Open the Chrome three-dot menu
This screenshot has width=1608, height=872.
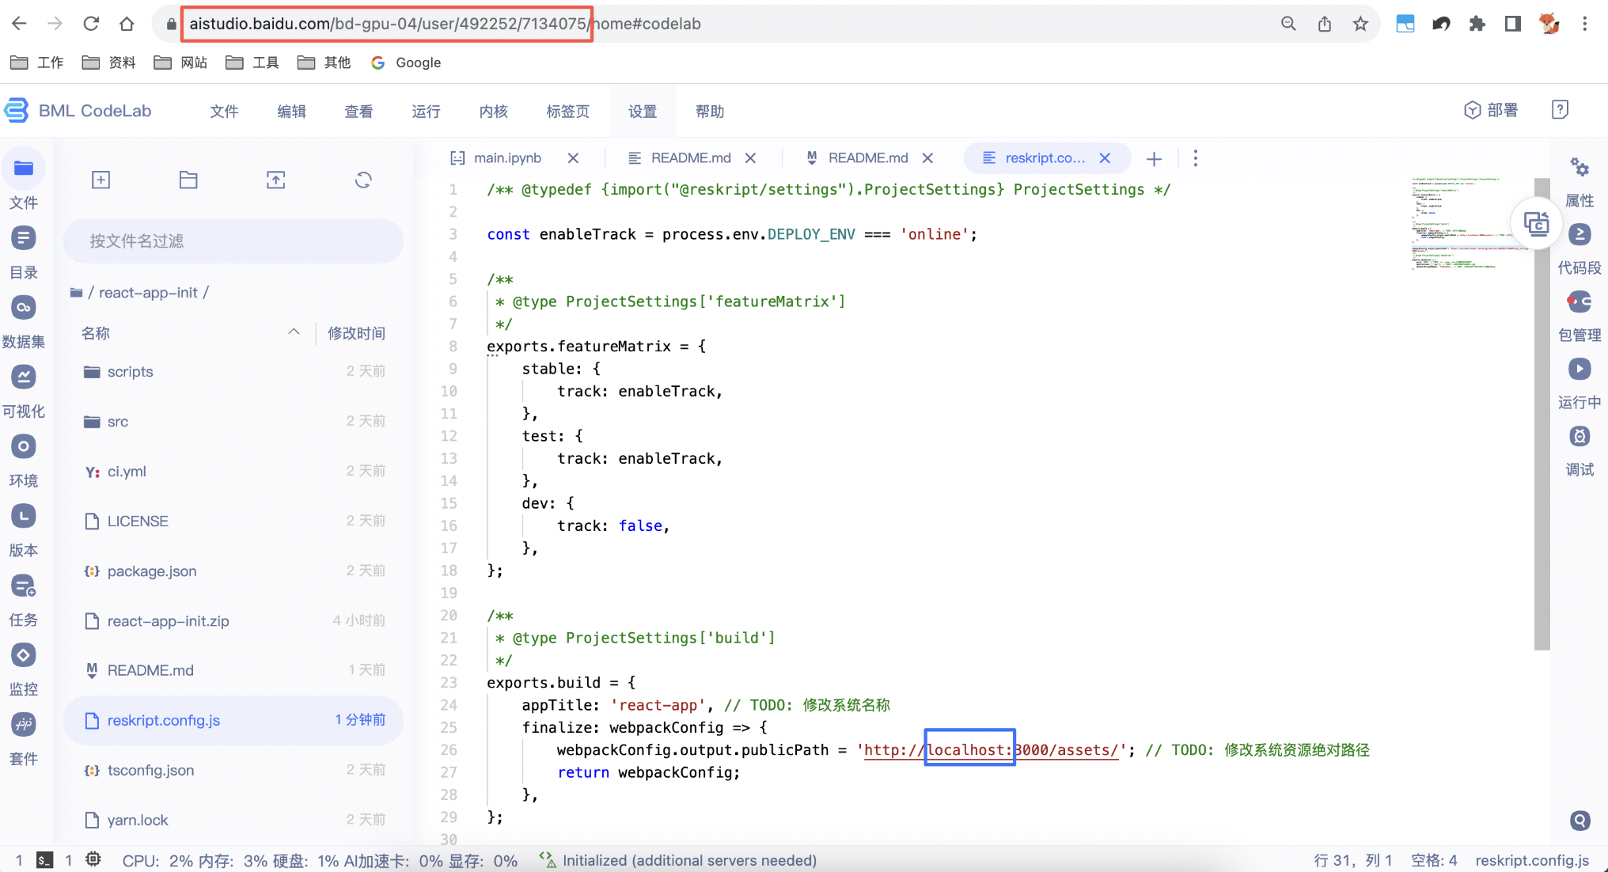click(x=1584, y=24)
